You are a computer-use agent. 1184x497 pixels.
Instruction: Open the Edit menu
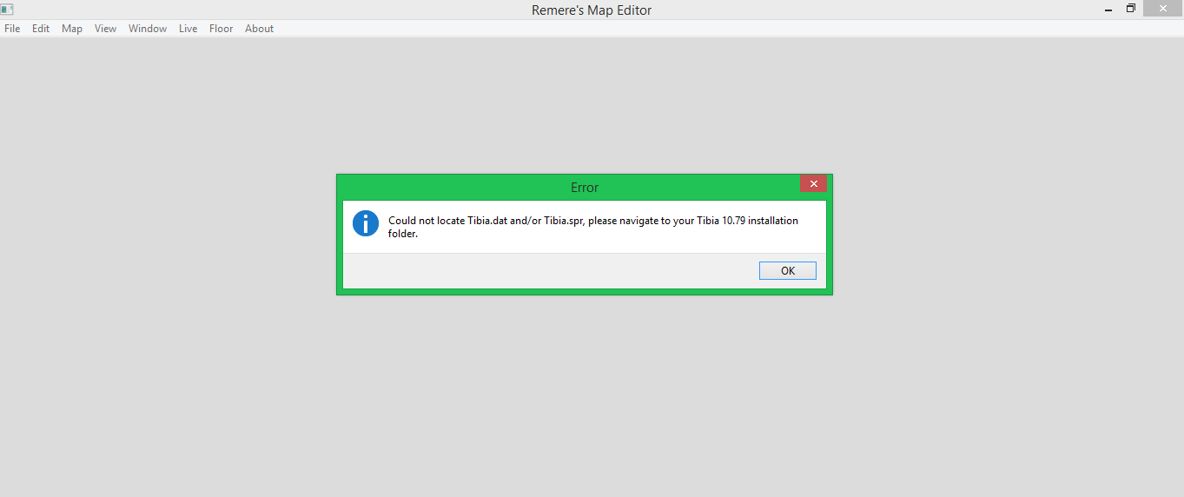(x=41, y=29)
